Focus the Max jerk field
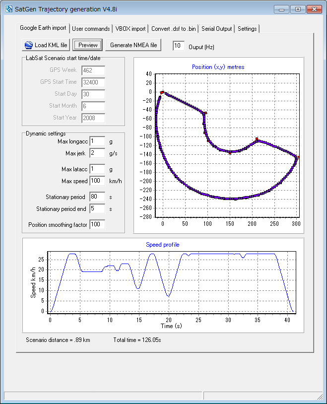The image size is (327, 404). point(97,153)
